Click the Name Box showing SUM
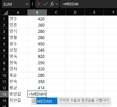 click(16, 4)
